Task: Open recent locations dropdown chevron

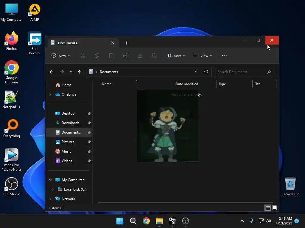Action: [x=71, y=72]
